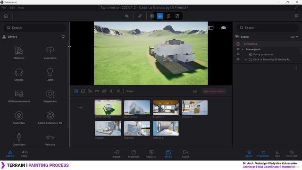302x170 pixels.
Task: Open the XYZ tab
Action: point(277,154)
